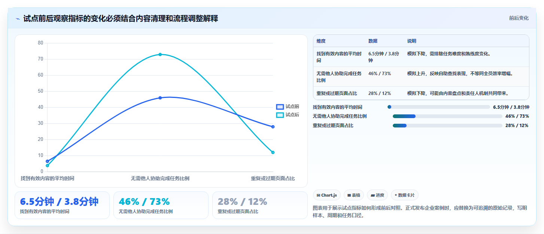The height and width of the screenshot is (234, 544).
Task: Click the 数据 table column header
Action: (x=385, y=41)
